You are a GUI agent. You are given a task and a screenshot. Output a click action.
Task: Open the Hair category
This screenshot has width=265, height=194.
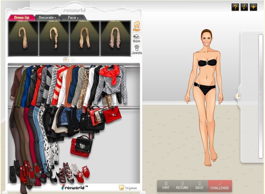pos(136,27)
